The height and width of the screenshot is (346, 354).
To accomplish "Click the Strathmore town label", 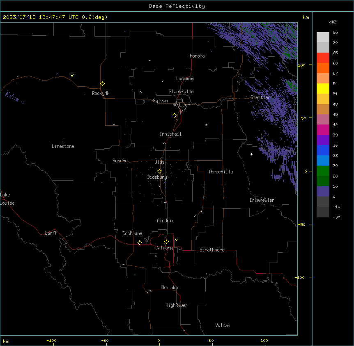I will [x=212, y=250].
